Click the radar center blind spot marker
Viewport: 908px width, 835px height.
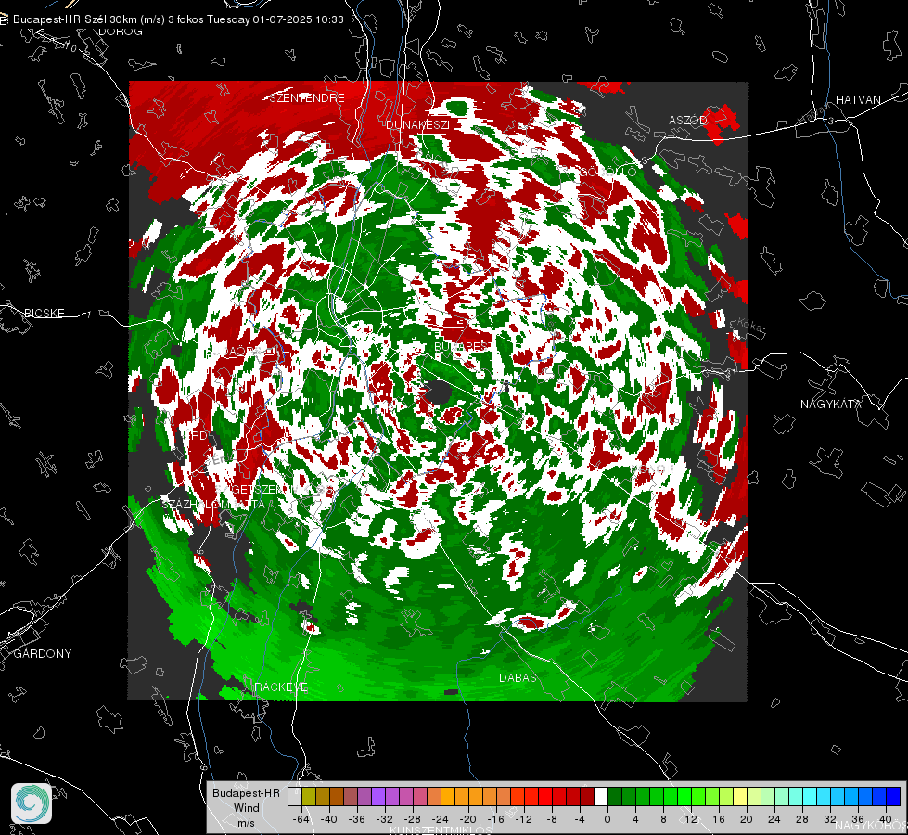440,392
